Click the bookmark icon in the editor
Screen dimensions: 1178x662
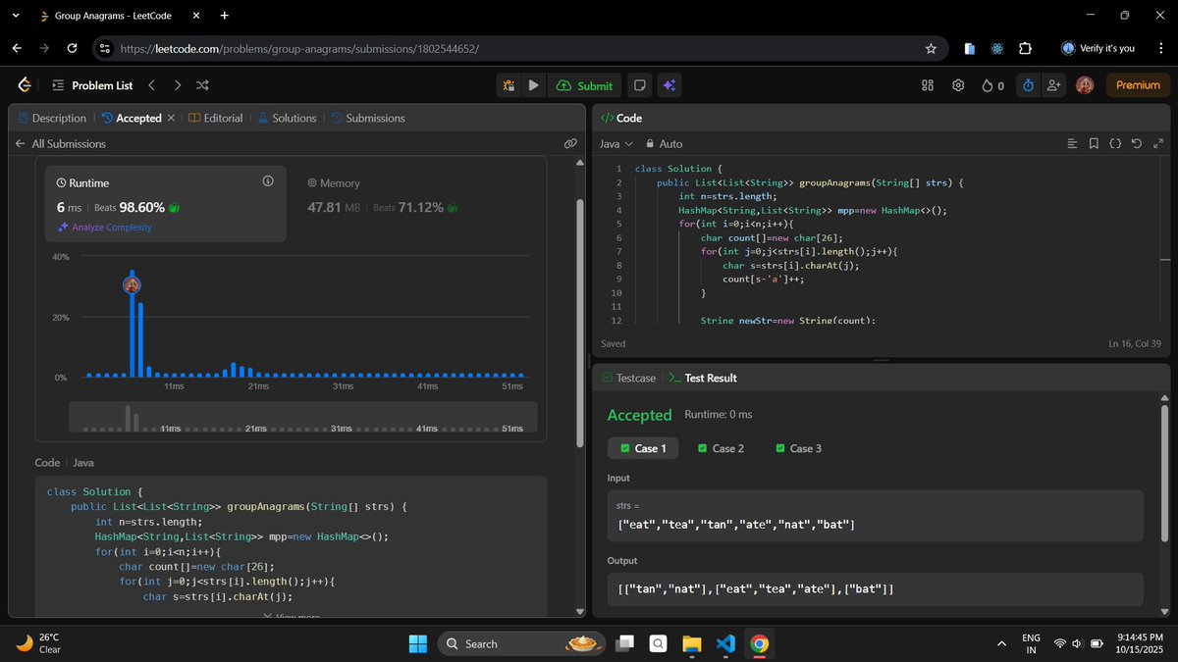point(1094,143)
